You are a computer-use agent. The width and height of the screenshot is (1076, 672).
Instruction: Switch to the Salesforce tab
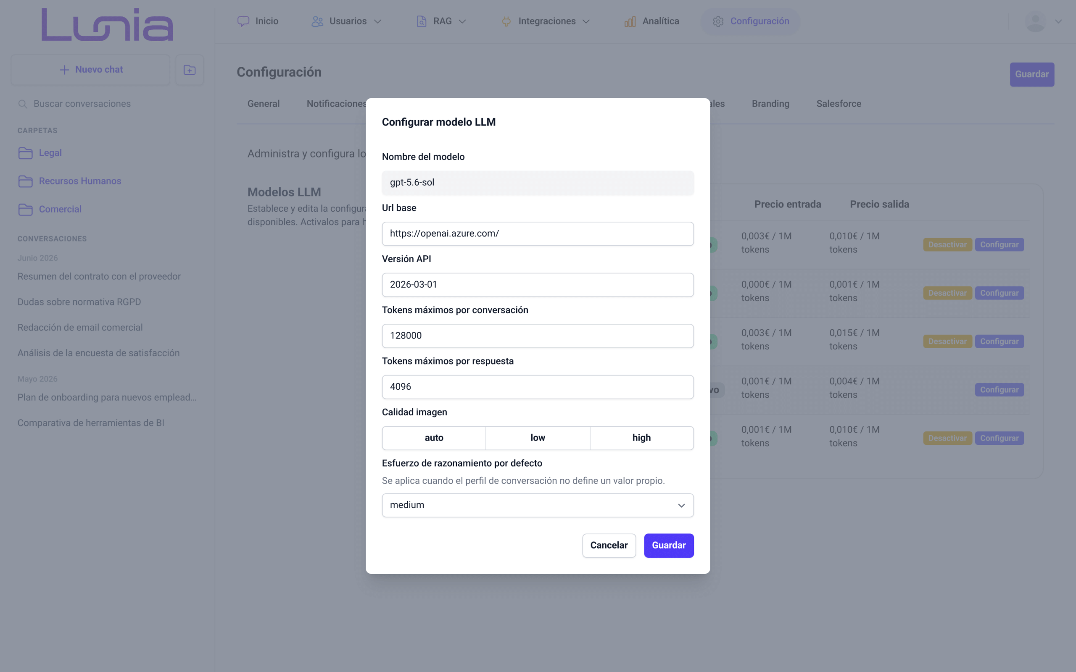click(x=839, y=104)
